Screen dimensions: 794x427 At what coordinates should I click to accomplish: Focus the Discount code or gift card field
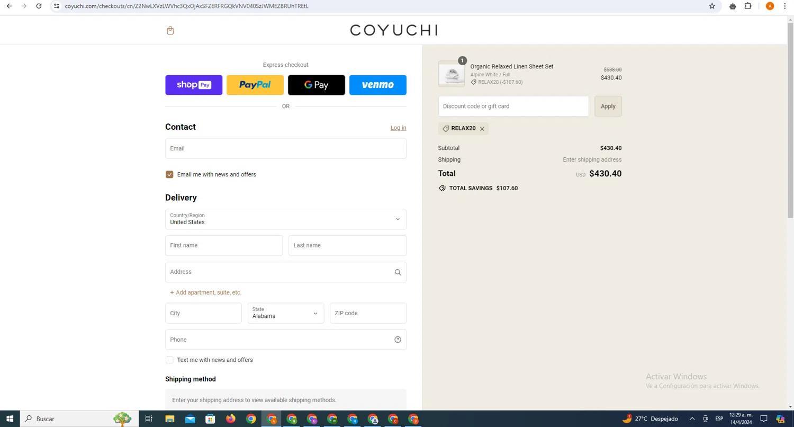[513, 106]
